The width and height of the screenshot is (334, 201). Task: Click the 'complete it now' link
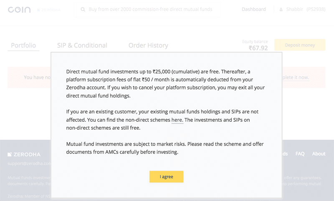tap(296, 77)
